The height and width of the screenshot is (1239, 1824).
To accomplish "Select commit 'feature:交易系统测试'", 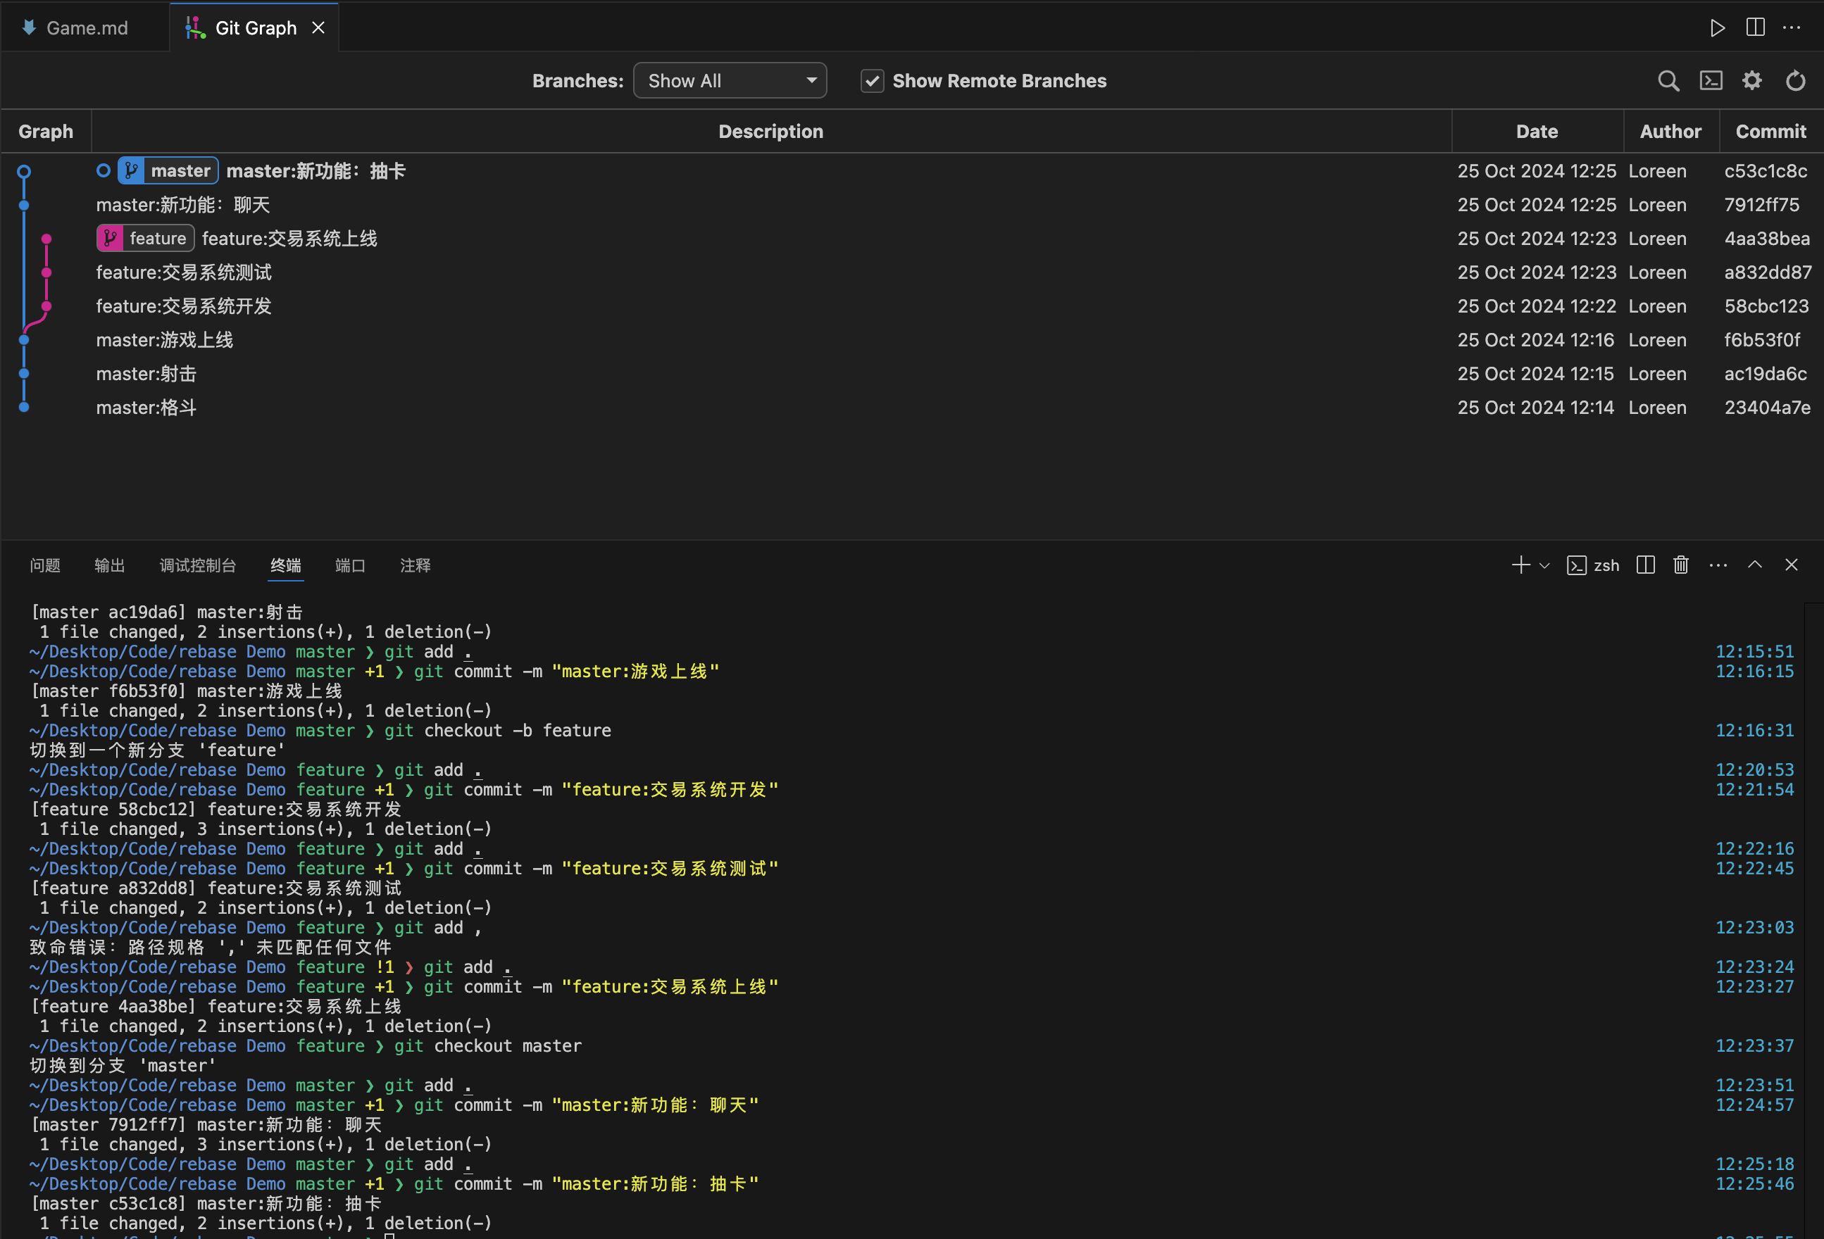I will (x=184, y=272).
